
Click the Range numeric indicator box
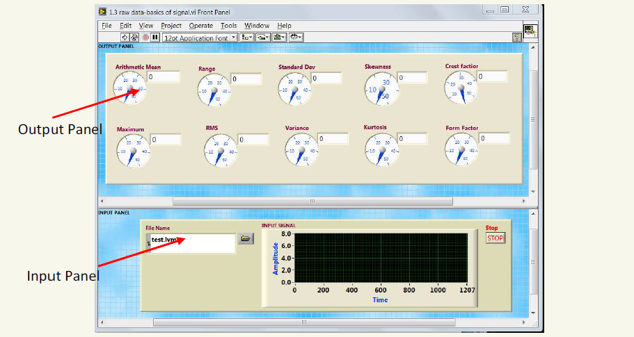246,79
